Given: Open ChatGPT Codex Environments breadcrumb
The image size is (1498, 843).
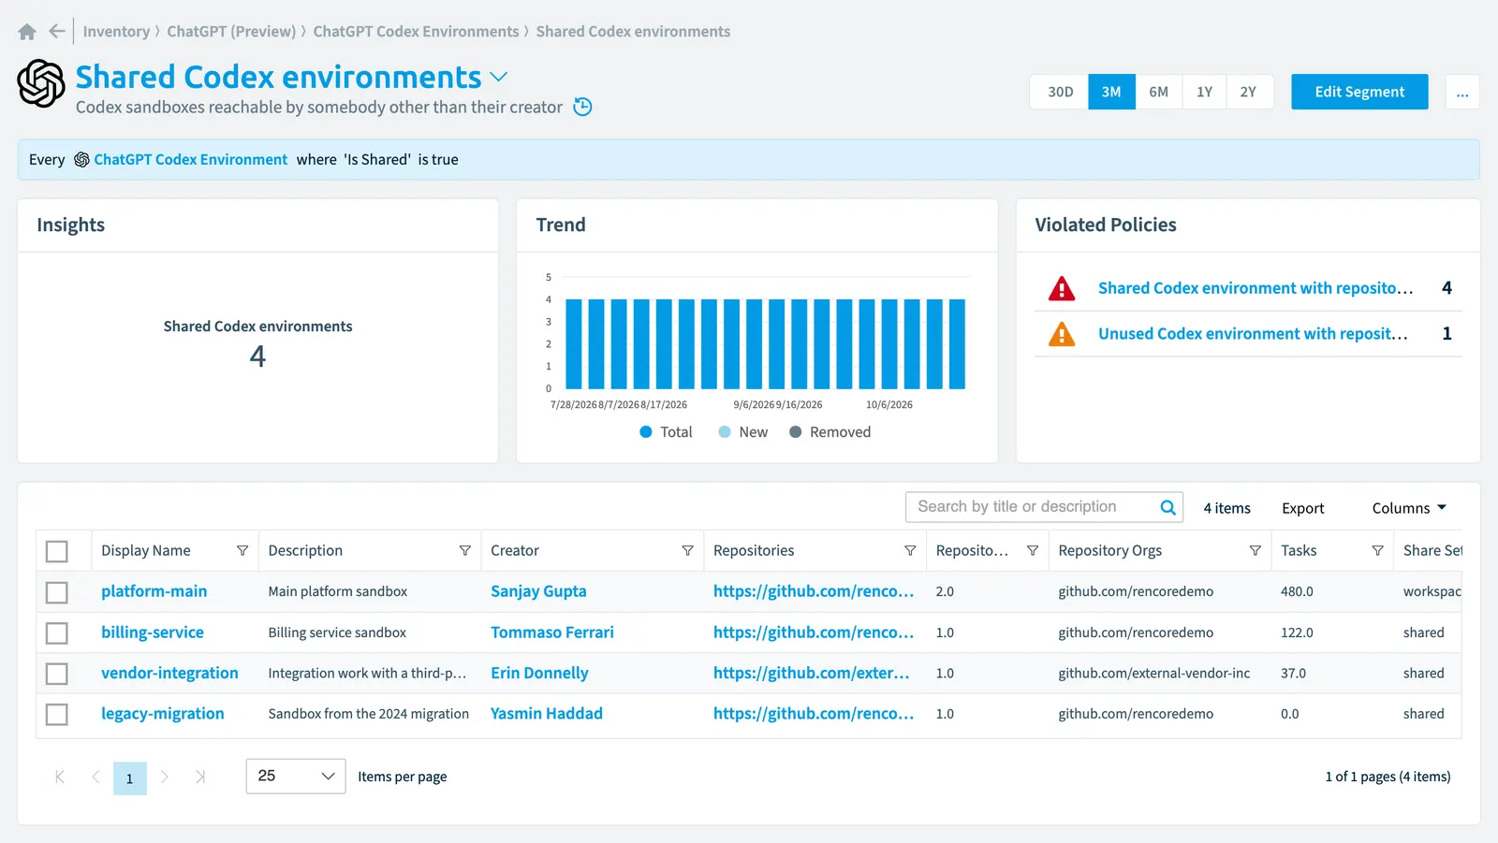Looking at the screenshot, I should click(x=416, y=32).
